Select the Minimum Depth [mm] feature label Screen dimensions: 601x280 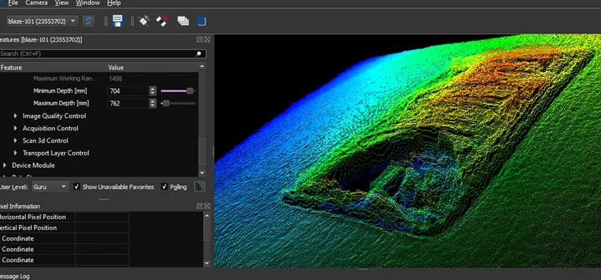click(x=60, y=91)
